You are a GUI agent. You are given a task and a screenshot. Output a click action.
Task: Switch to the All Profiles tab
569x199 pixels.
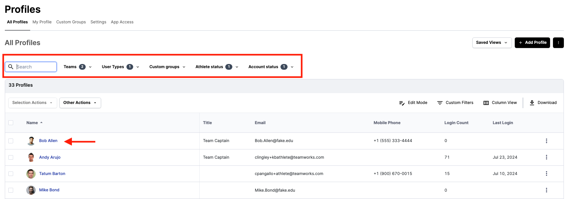17,22
